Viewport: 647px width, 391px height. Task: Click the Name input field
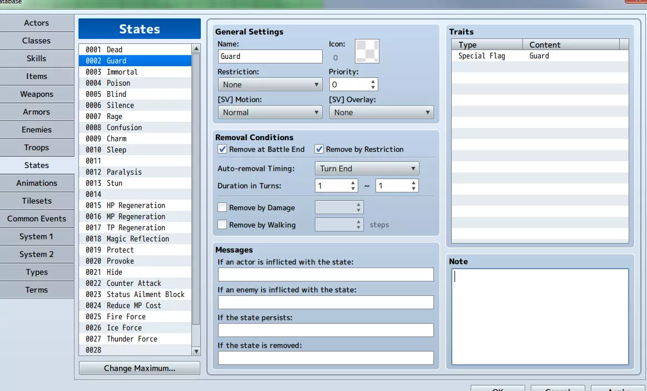coord(270,56)
